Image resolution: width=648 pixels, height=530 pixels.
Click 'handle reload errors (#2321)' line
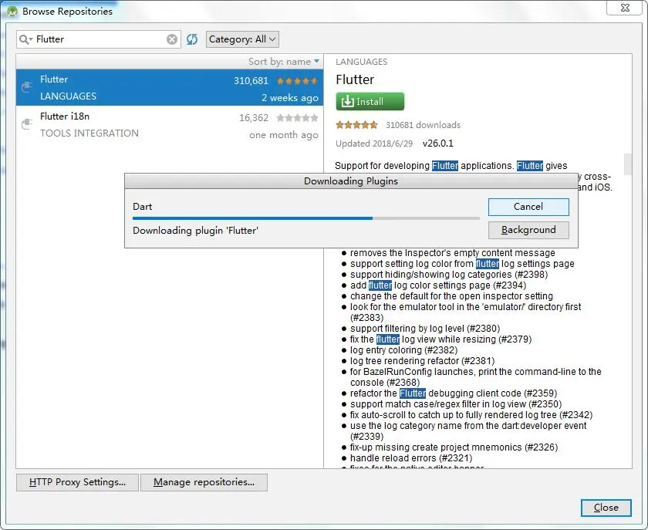point(411,458)
